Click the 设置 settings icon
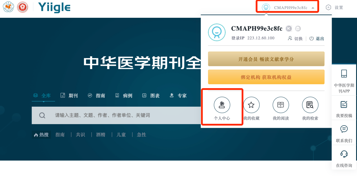The image size is (357, 176). pos(328,8)
